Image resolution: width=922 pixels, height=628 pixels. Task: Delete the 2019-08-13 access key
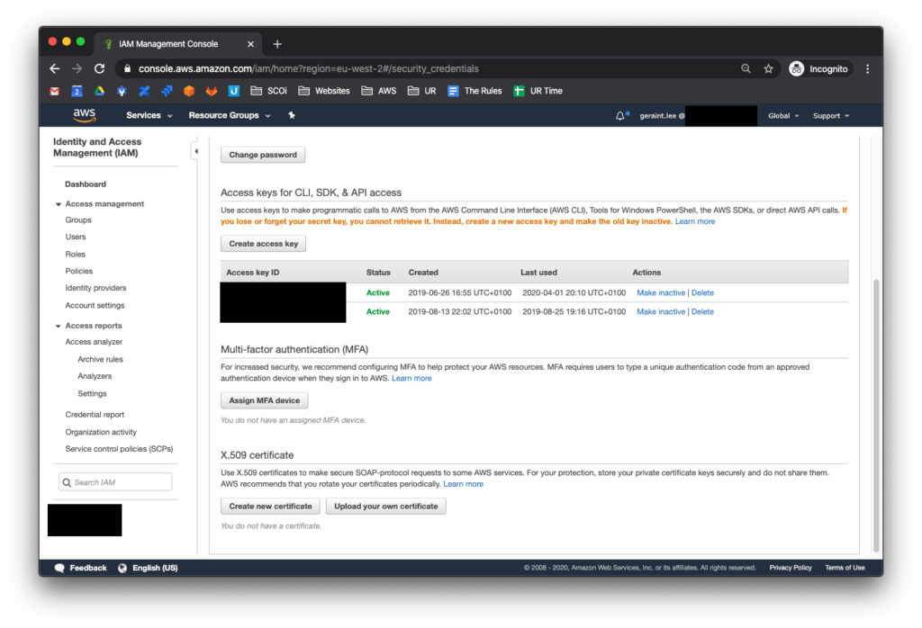[x=702, y=312]
